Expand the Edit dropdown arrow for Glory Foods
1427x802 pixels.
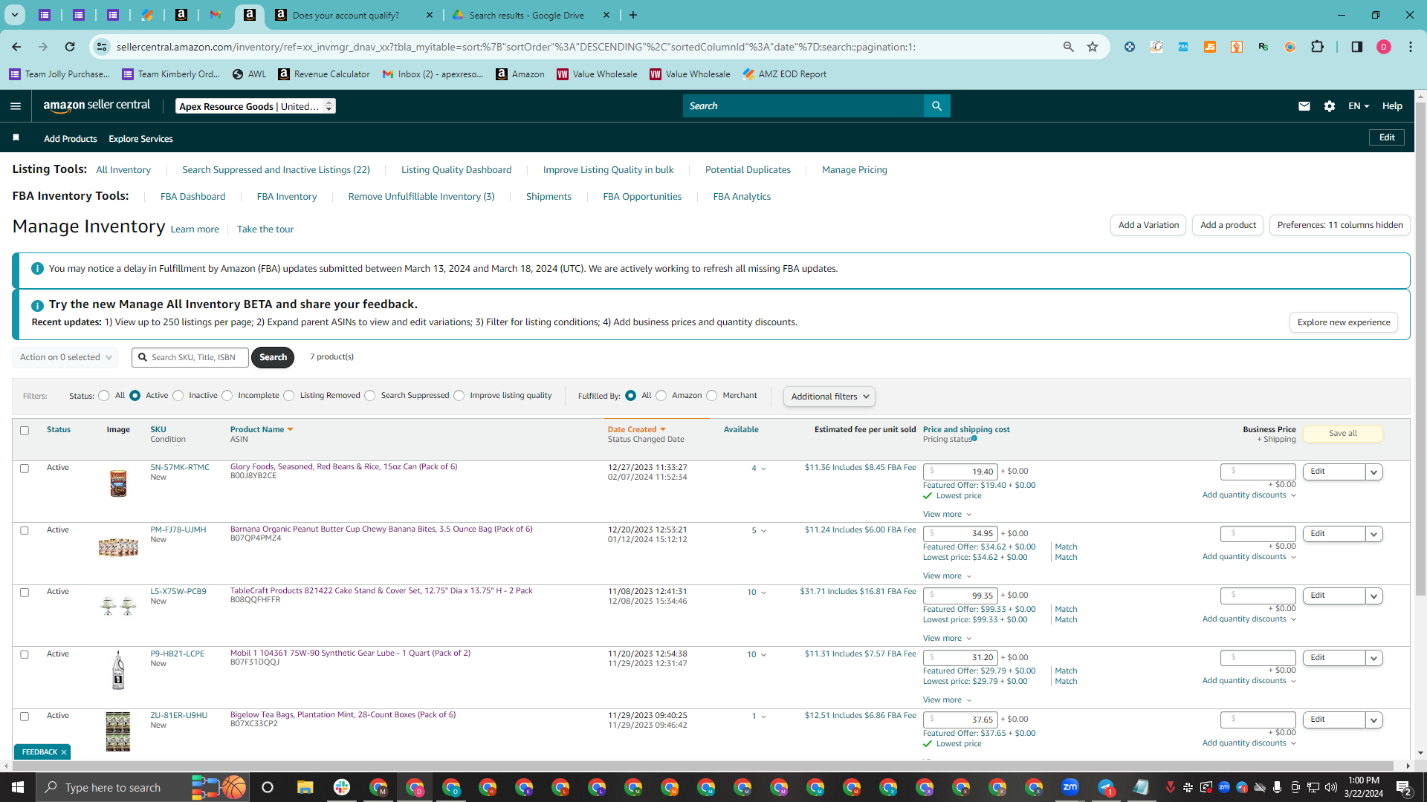(x=1374, y=472)
